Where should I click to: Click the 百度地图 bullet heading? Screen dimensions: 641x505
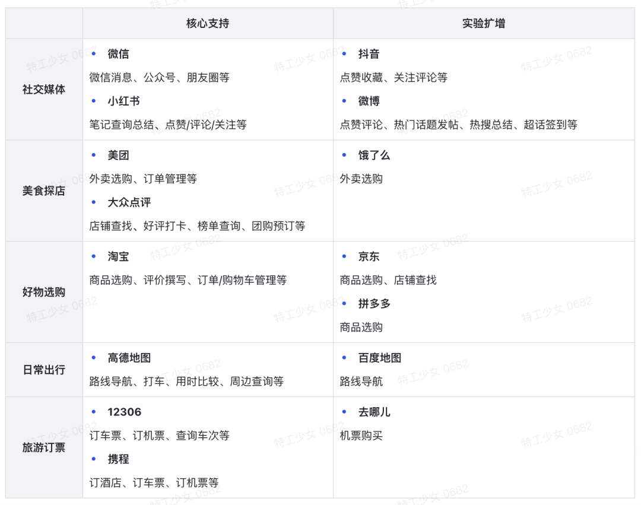pos(380,358)
